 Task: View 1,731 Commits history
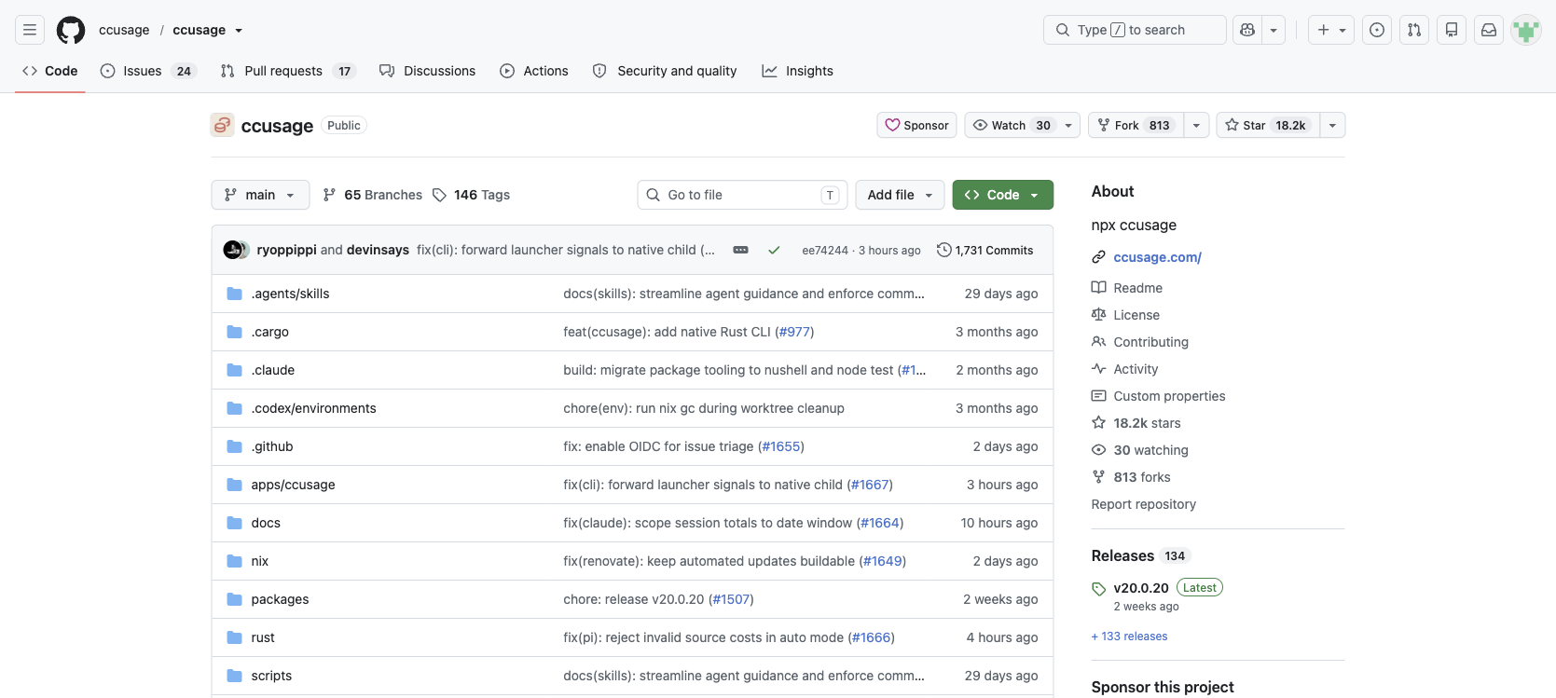pyautogui.click(x=985, y=250)
